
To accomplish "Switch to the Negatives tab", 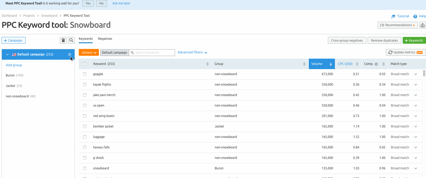I will (105, 39).
